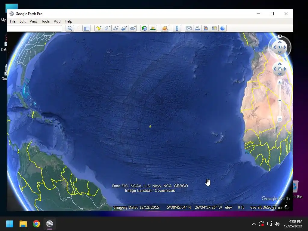Click zoom in plus button
This screenshot has width=308, height=231.
coord(280,82)
